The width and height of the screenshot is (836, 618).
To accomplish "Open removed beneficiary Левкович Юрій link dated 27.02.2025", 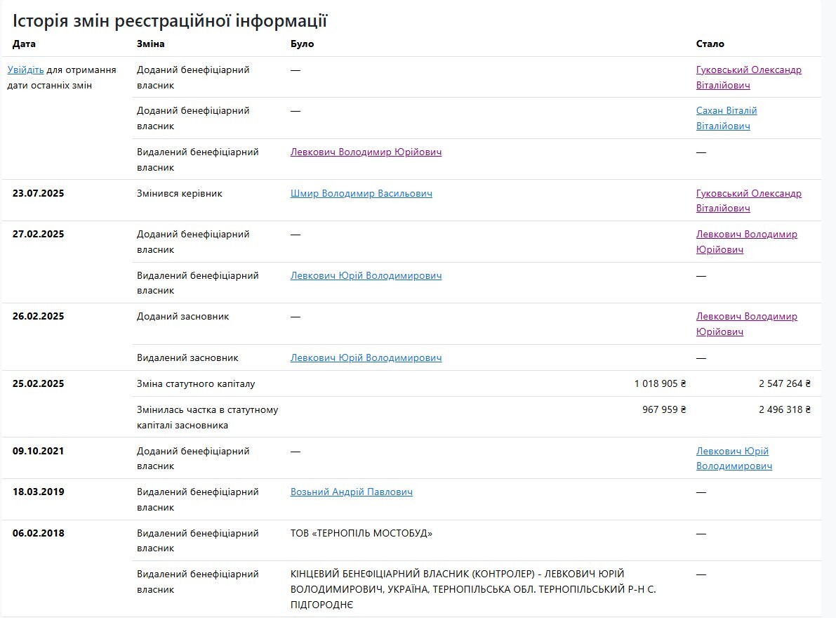I will click(366, 276).
